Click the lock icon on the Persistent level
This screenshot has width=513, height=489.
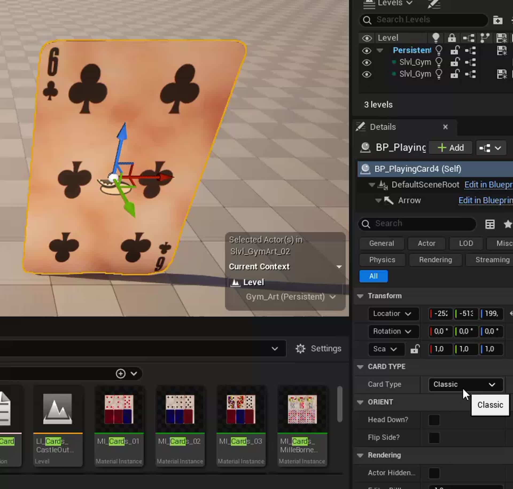tap(455, 50)
